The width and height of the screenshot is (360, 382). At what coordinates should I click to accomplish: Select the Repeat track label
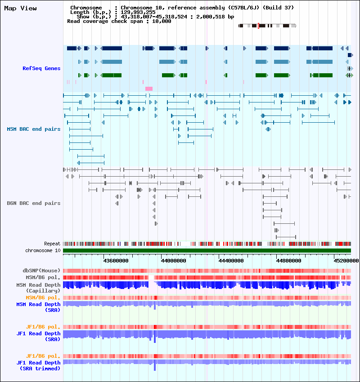tap(52, 244)
